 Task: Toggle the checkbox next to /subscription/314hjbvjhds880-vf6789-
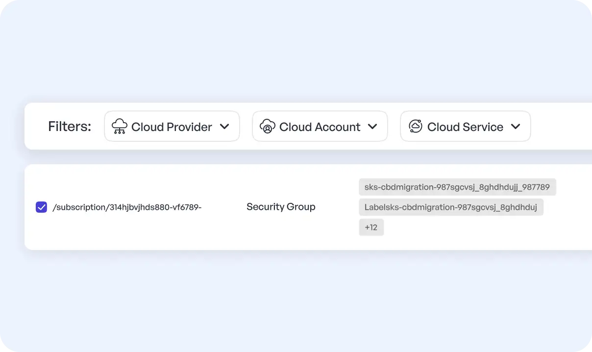[41, 207]
